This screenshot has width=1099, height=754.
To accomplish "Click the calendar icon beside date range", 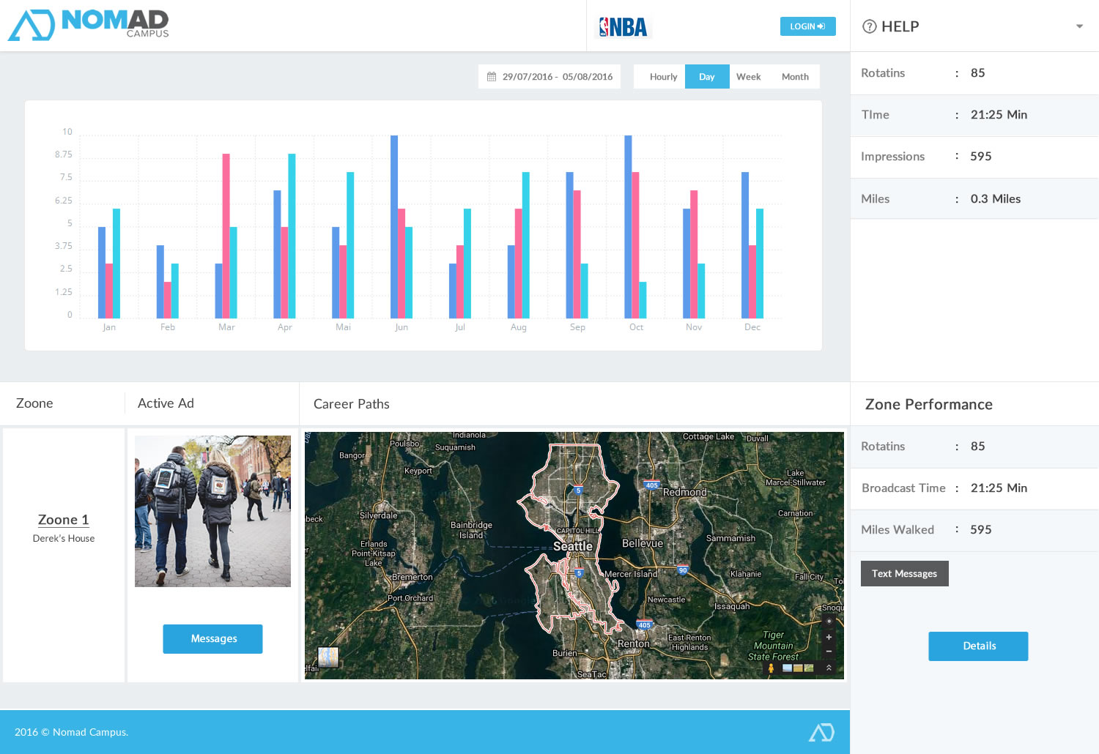I will (492, 77).
